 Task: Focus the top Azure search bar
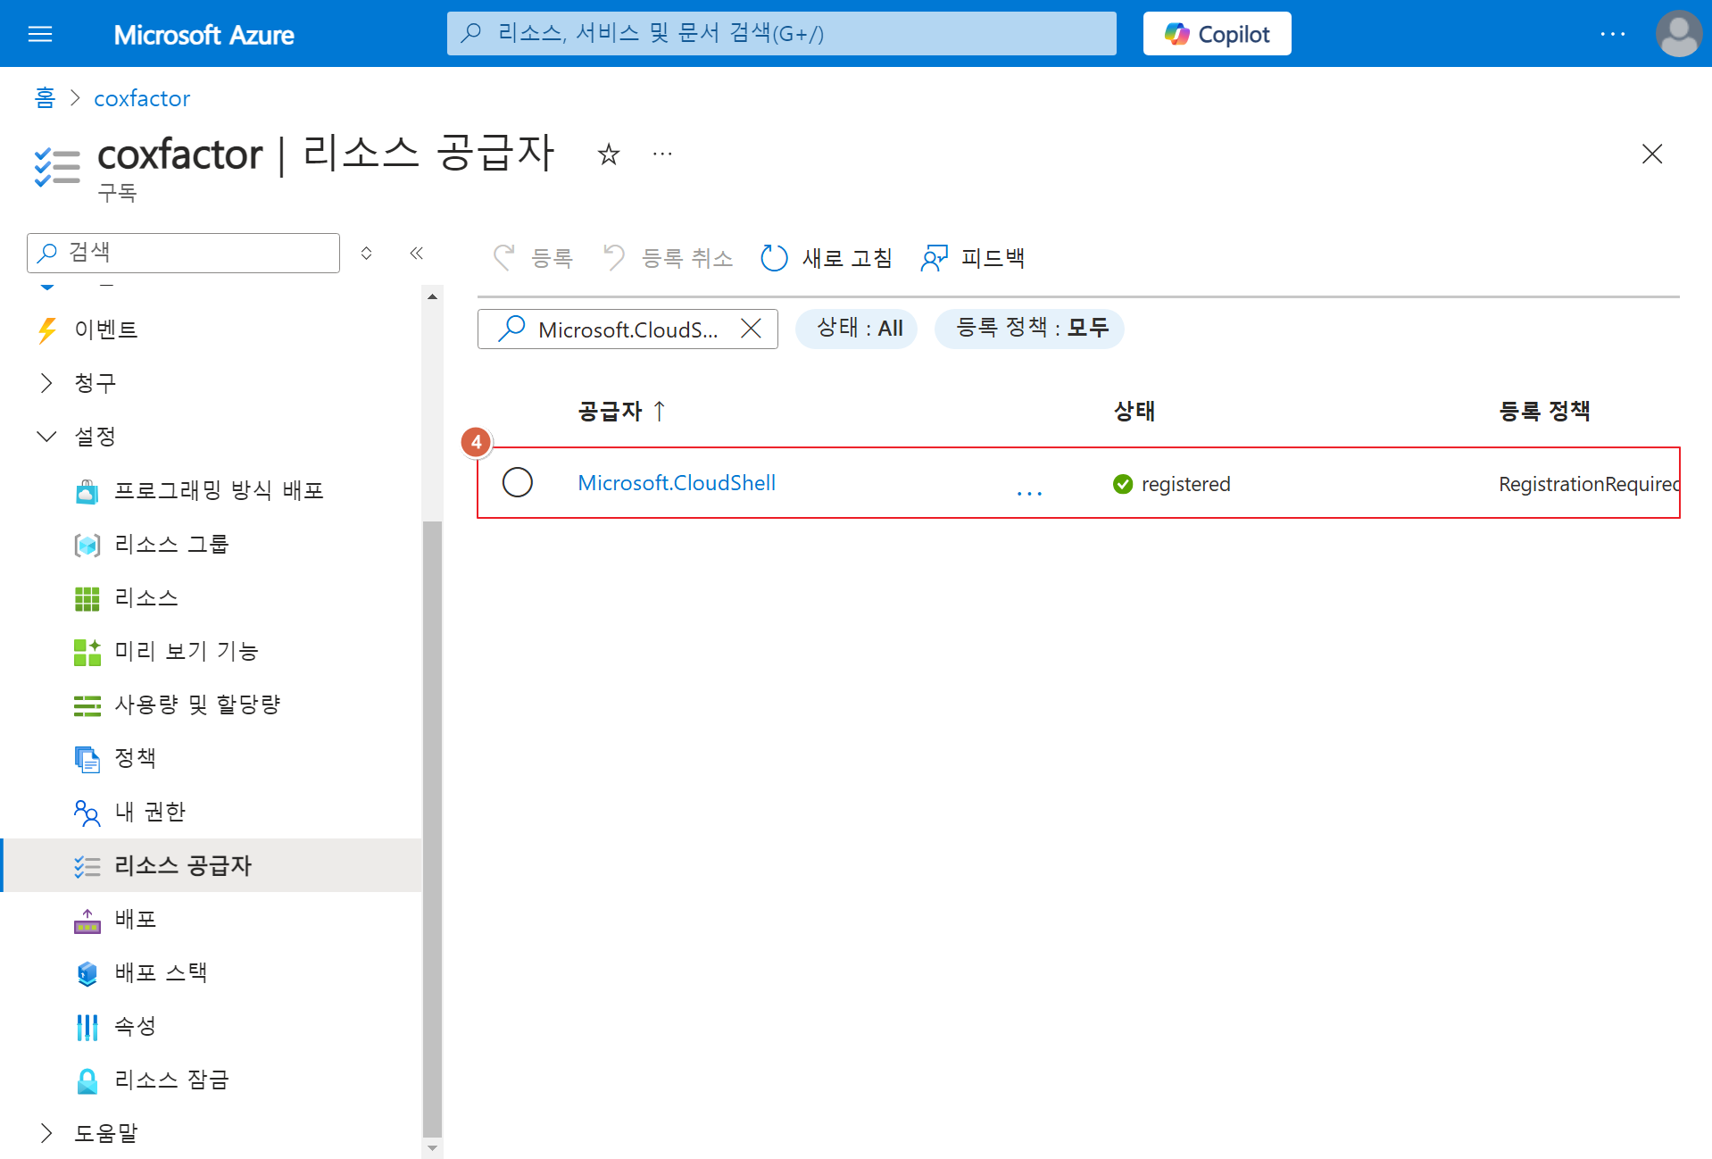(781, 34)
